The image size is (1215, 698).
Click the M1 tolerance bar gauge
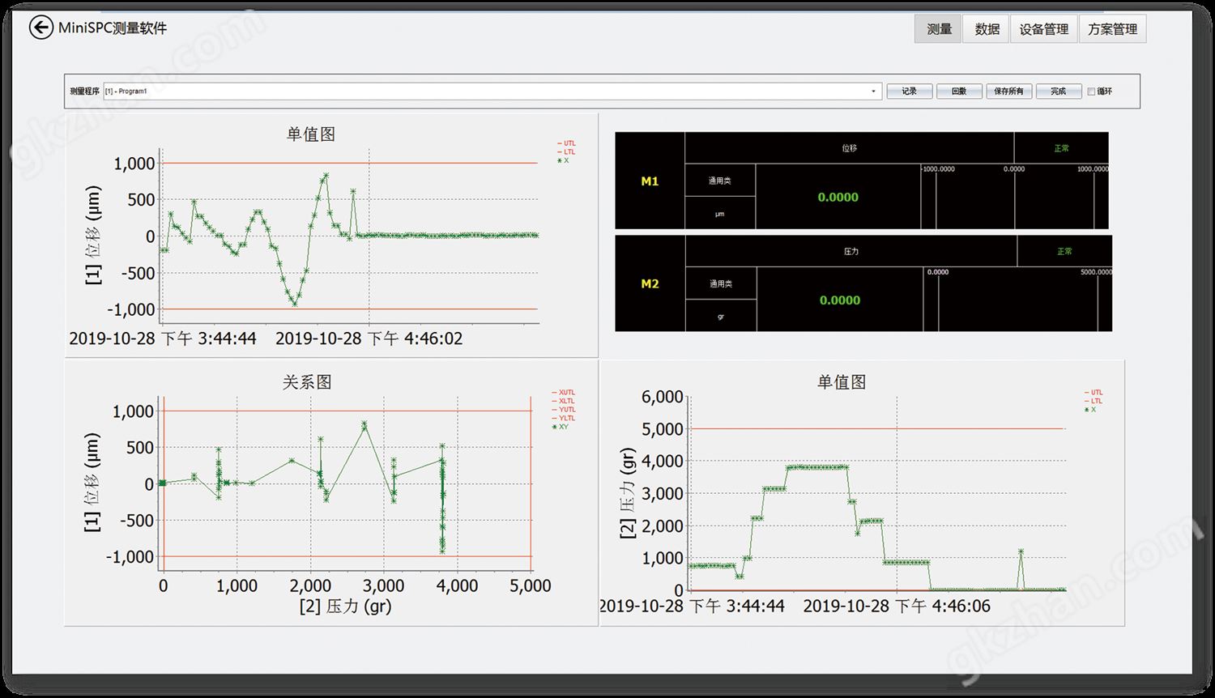pos(1015,197)
